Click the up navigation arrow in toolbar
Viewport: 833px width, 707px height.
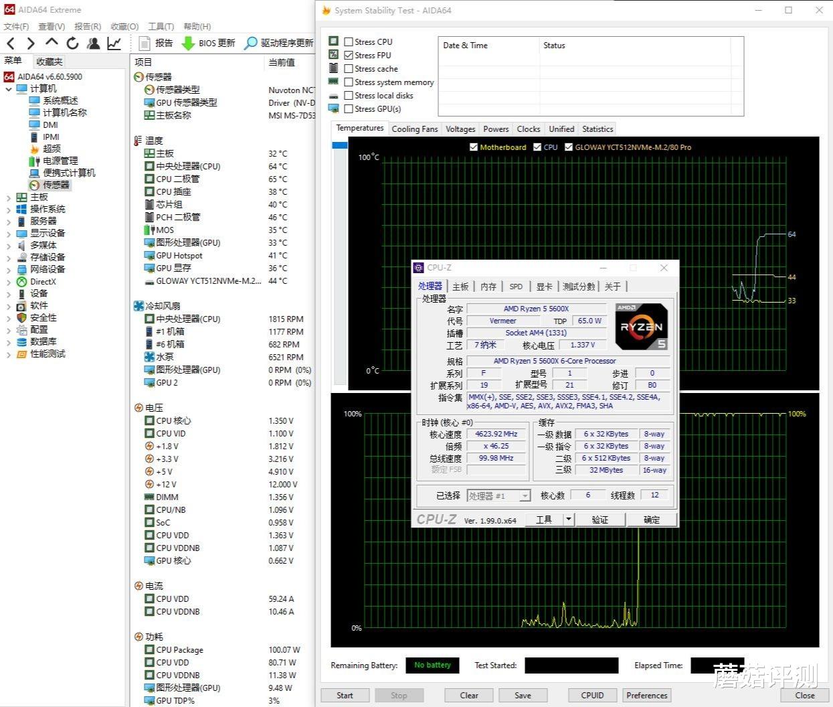pos(52,44)
